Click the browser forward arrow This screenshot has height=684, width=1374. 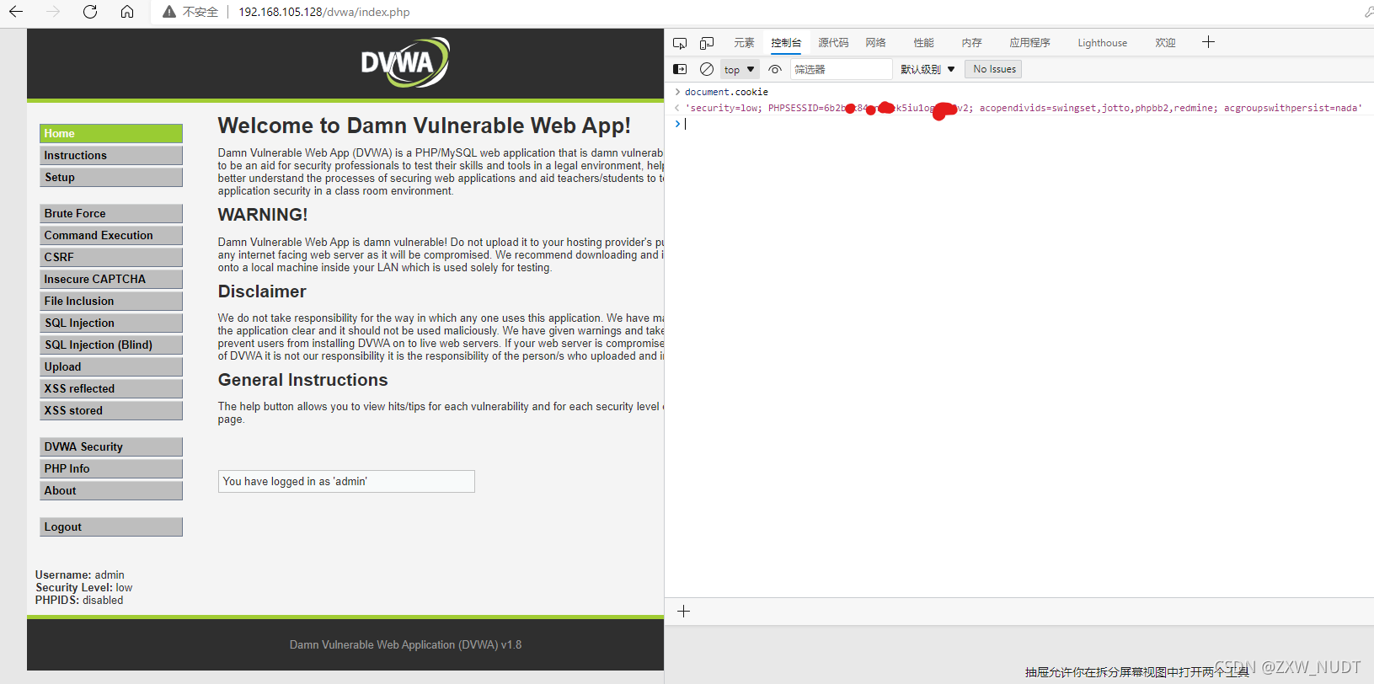point(53,12)
